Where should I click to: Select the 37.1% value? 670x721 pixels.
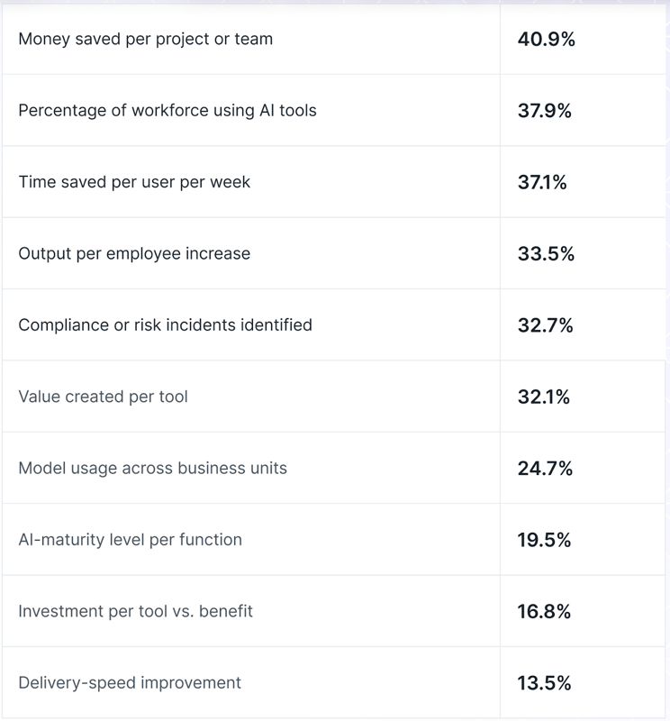542,182
